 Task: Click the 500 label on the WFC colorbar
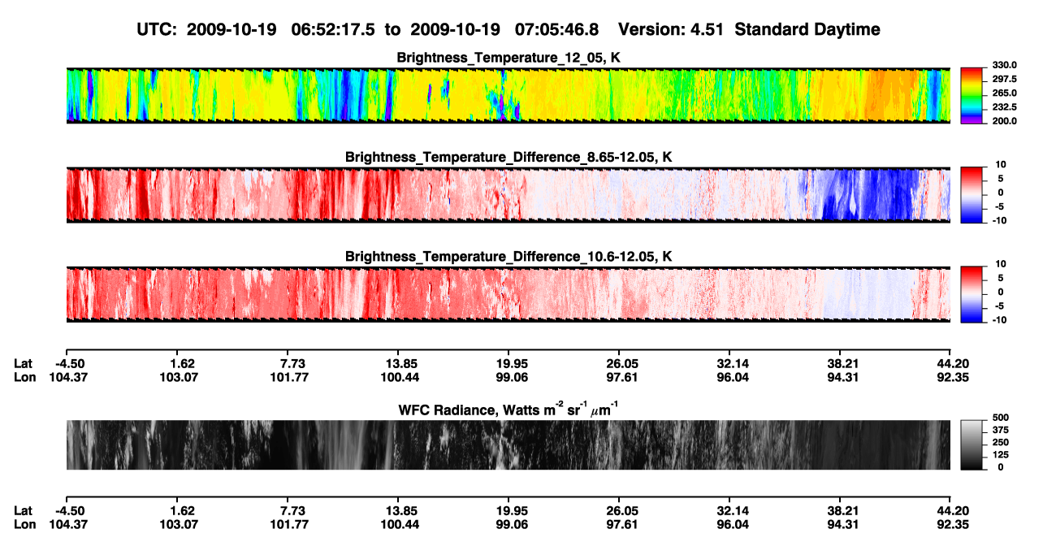(1000, 418)
